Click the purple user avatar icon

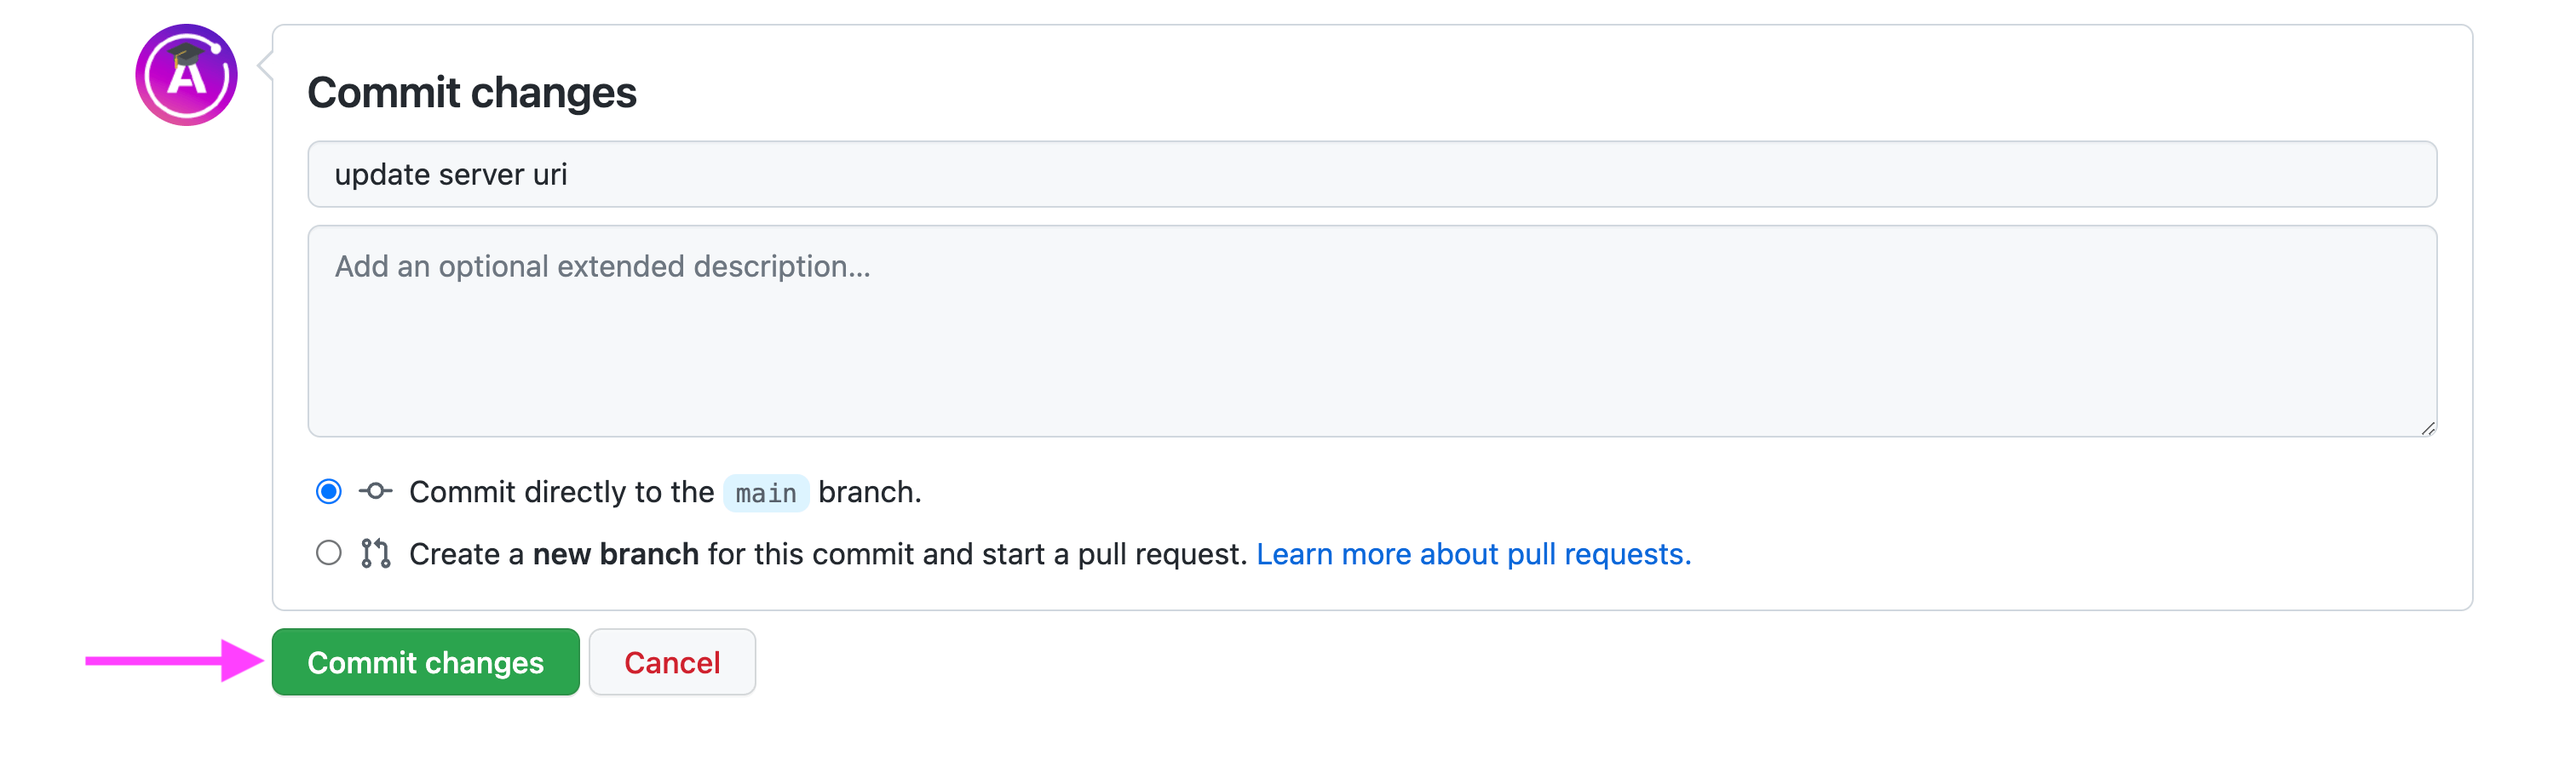coord(186,75)
